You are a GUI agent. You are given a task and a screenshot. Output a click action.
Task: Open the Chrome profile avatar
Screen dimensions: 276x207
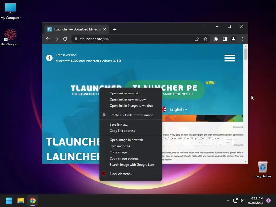click(x=233, y=39)
